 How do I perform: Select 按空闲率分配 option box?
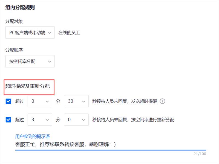[x=30, y=61]
